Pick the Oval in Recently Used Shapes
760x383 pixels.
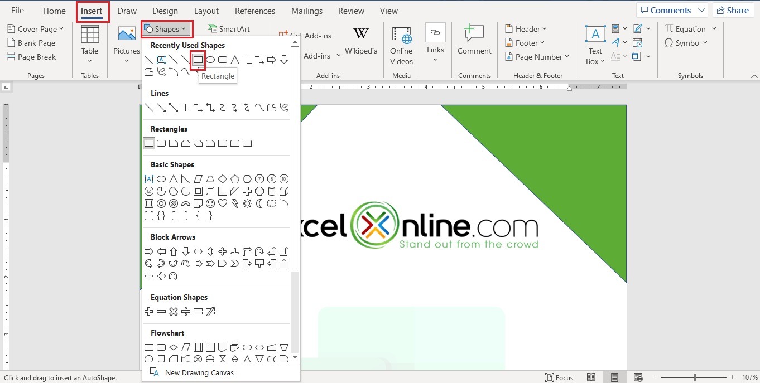(x=210, y=60)
